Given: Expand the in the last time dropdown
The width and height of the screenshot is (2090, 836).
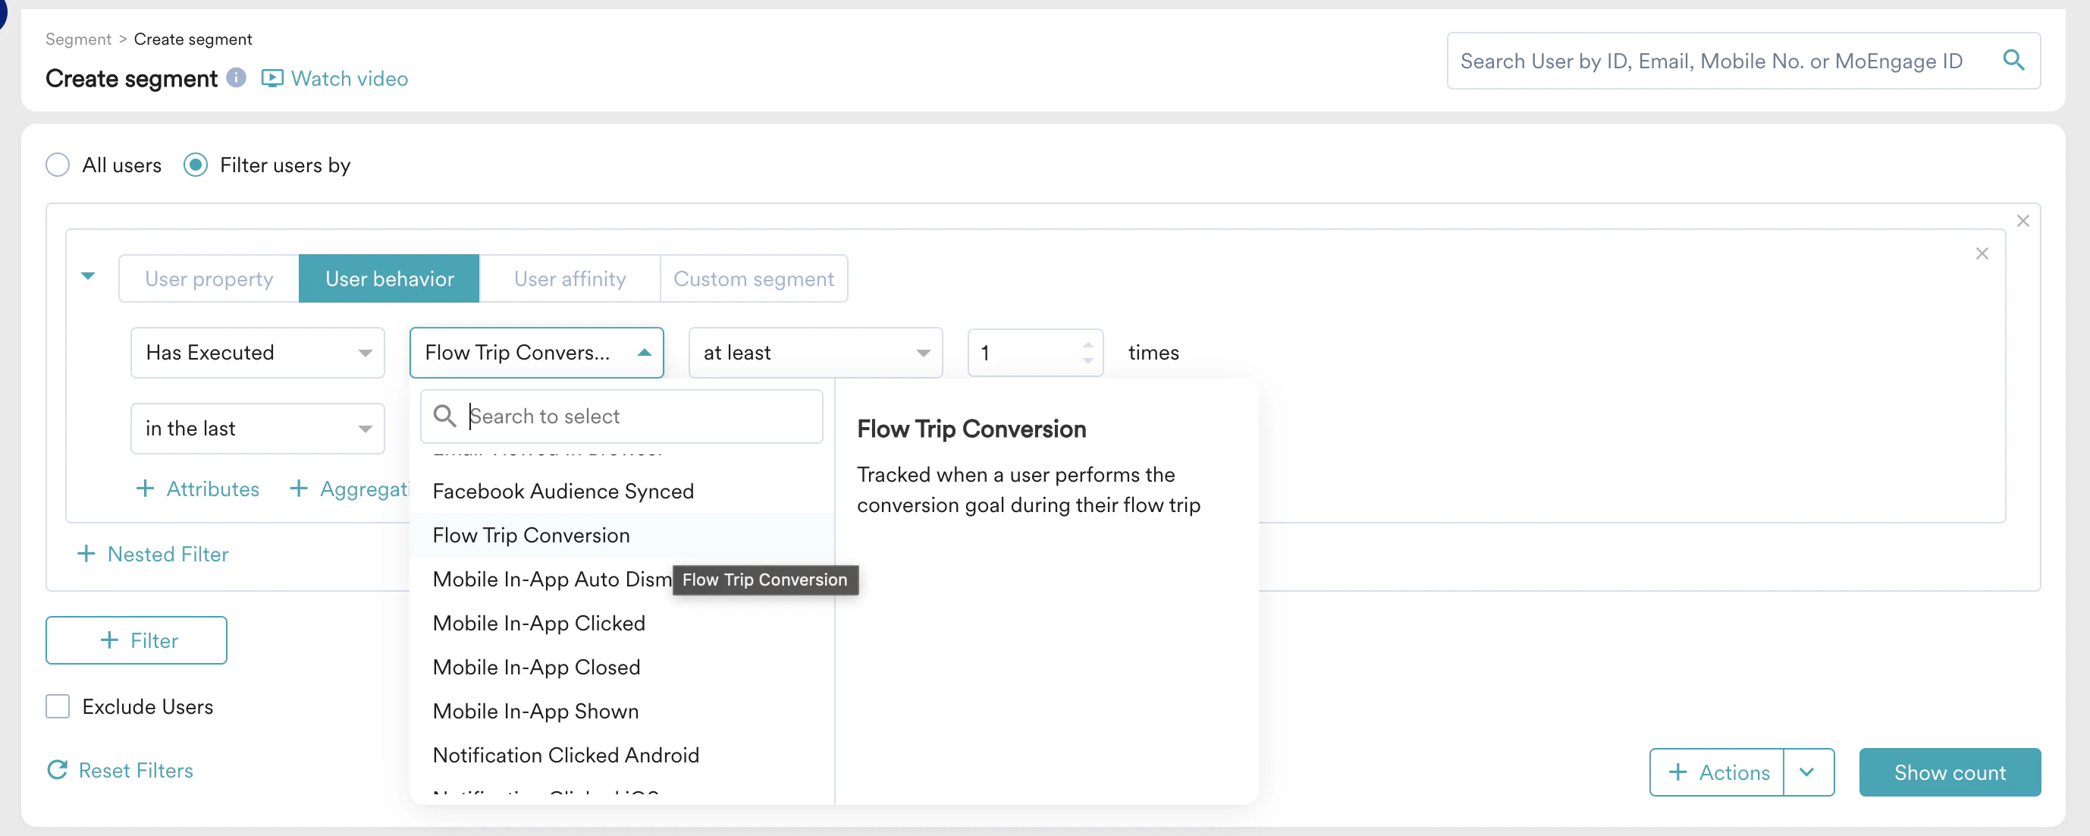Looking at the screenshot, I should point(257,429).
